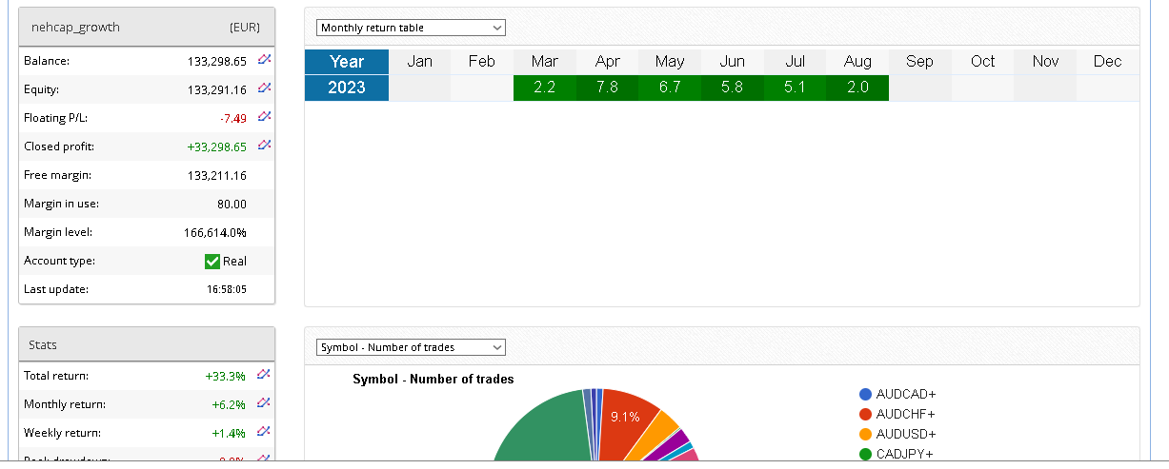
Task: Click the chart icon beside Balance
Action: (x=265, y=60)
